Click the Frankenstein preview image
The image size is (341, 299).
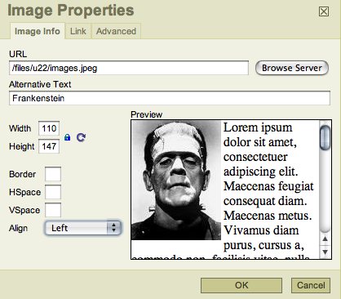tap(176, 181)
